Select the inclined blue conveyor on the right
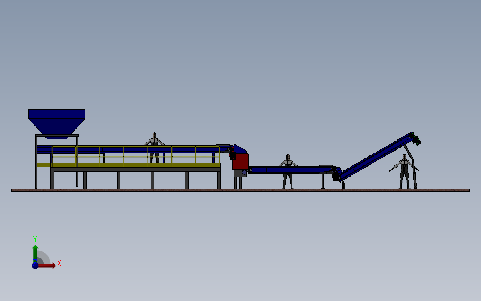The height and width of the screenshot is (301, 481). click(x=377, y=156)
